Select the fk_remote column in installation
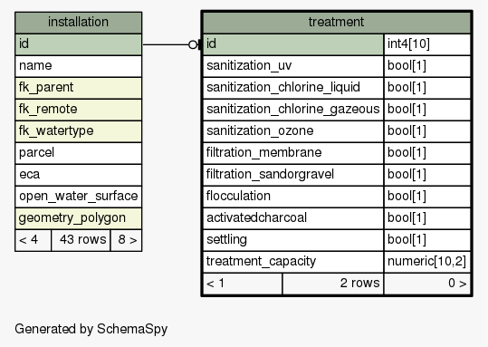This screenshot has width=488, height=347. click(79, 110)
